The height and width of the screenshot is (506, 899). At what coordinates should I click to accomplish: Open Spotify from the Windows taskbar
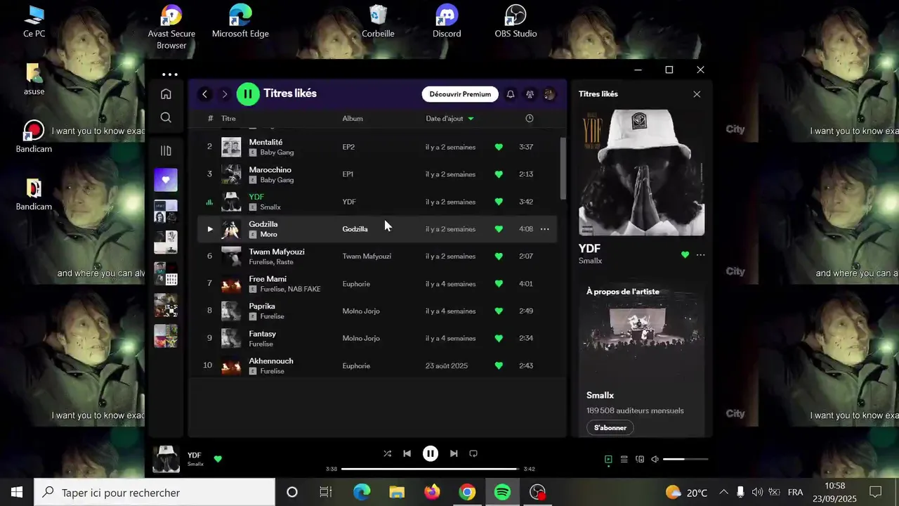point(502,493)
